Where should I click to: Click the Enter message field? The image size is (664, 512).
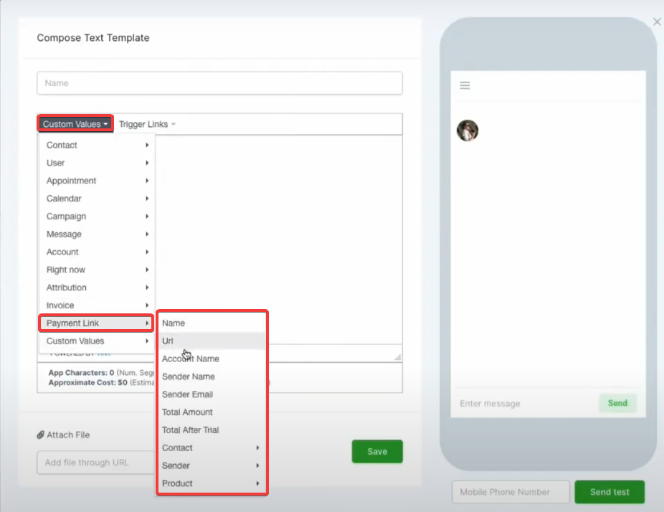(526, 403)
